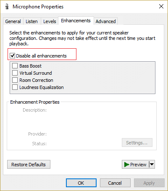The height and width of the screenshot is (191, 168).
Task: Click the microphone icon in title bar
Action: [7, 6]
